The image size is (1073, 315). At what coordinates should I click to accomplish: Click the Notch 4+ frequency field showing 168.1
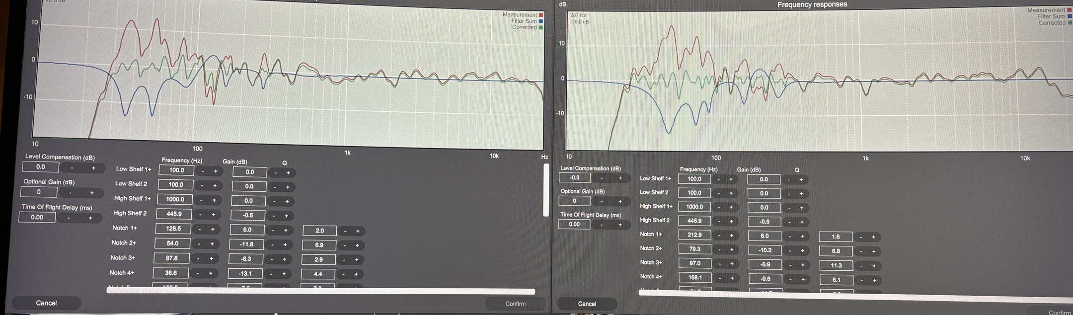tap(695, 278)
